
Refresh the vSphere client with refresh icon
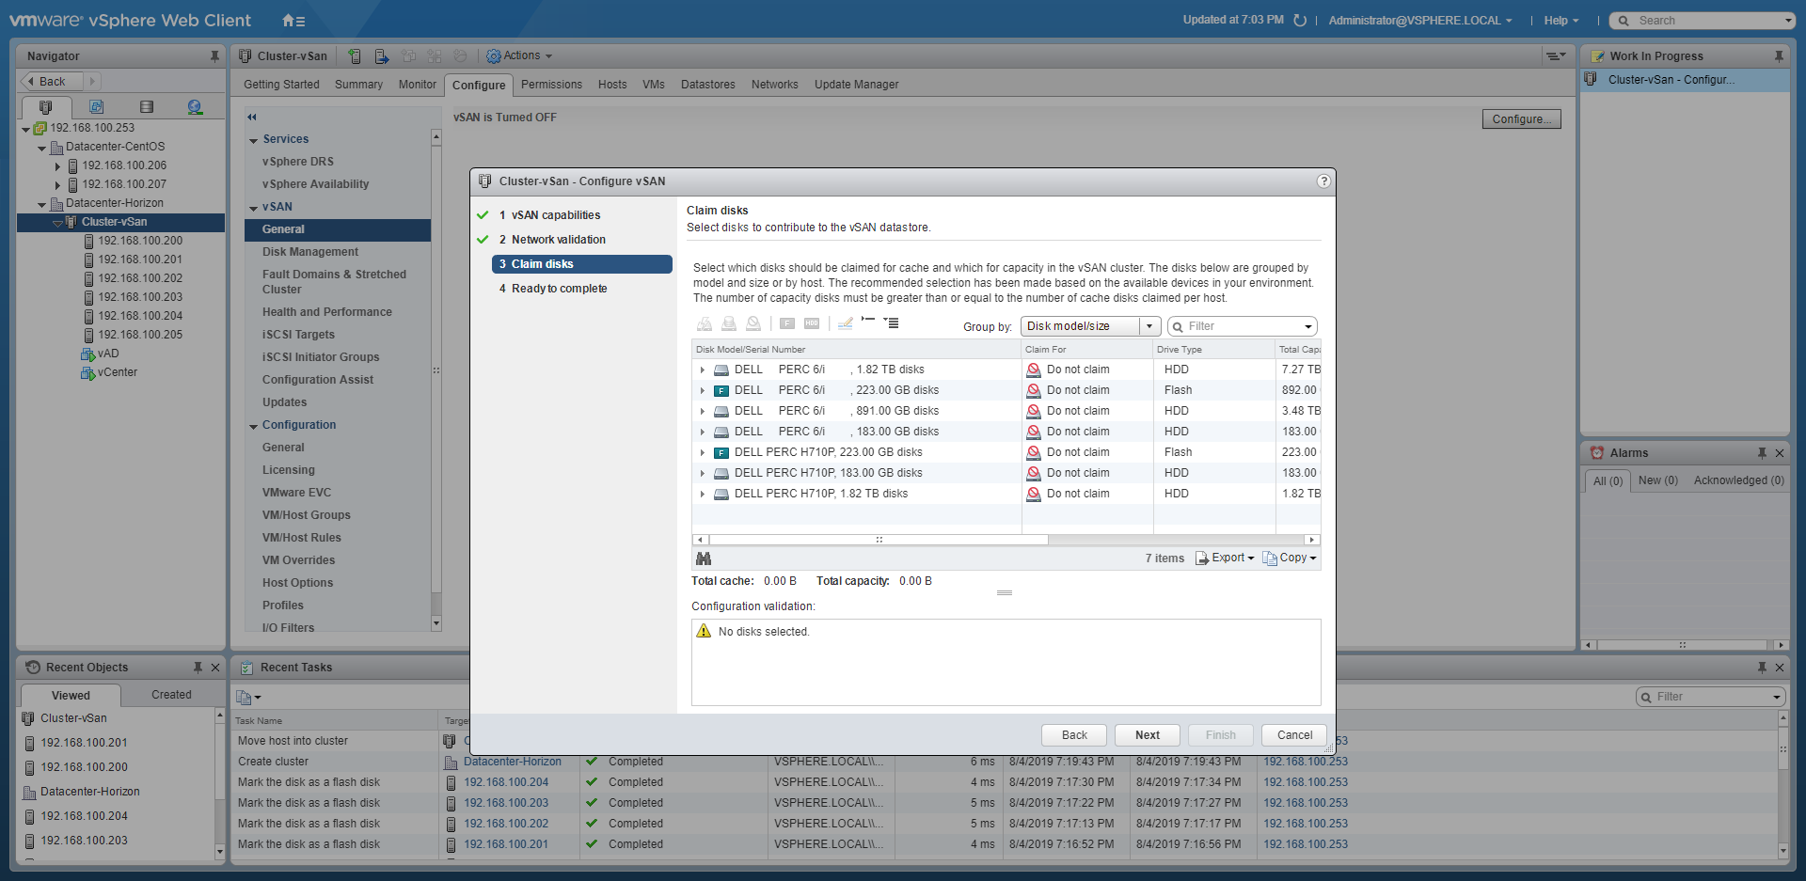tap(1300, 21)
